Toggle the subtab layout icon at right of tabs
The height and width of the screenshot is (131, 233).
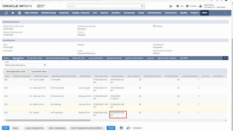pos(225,58)
